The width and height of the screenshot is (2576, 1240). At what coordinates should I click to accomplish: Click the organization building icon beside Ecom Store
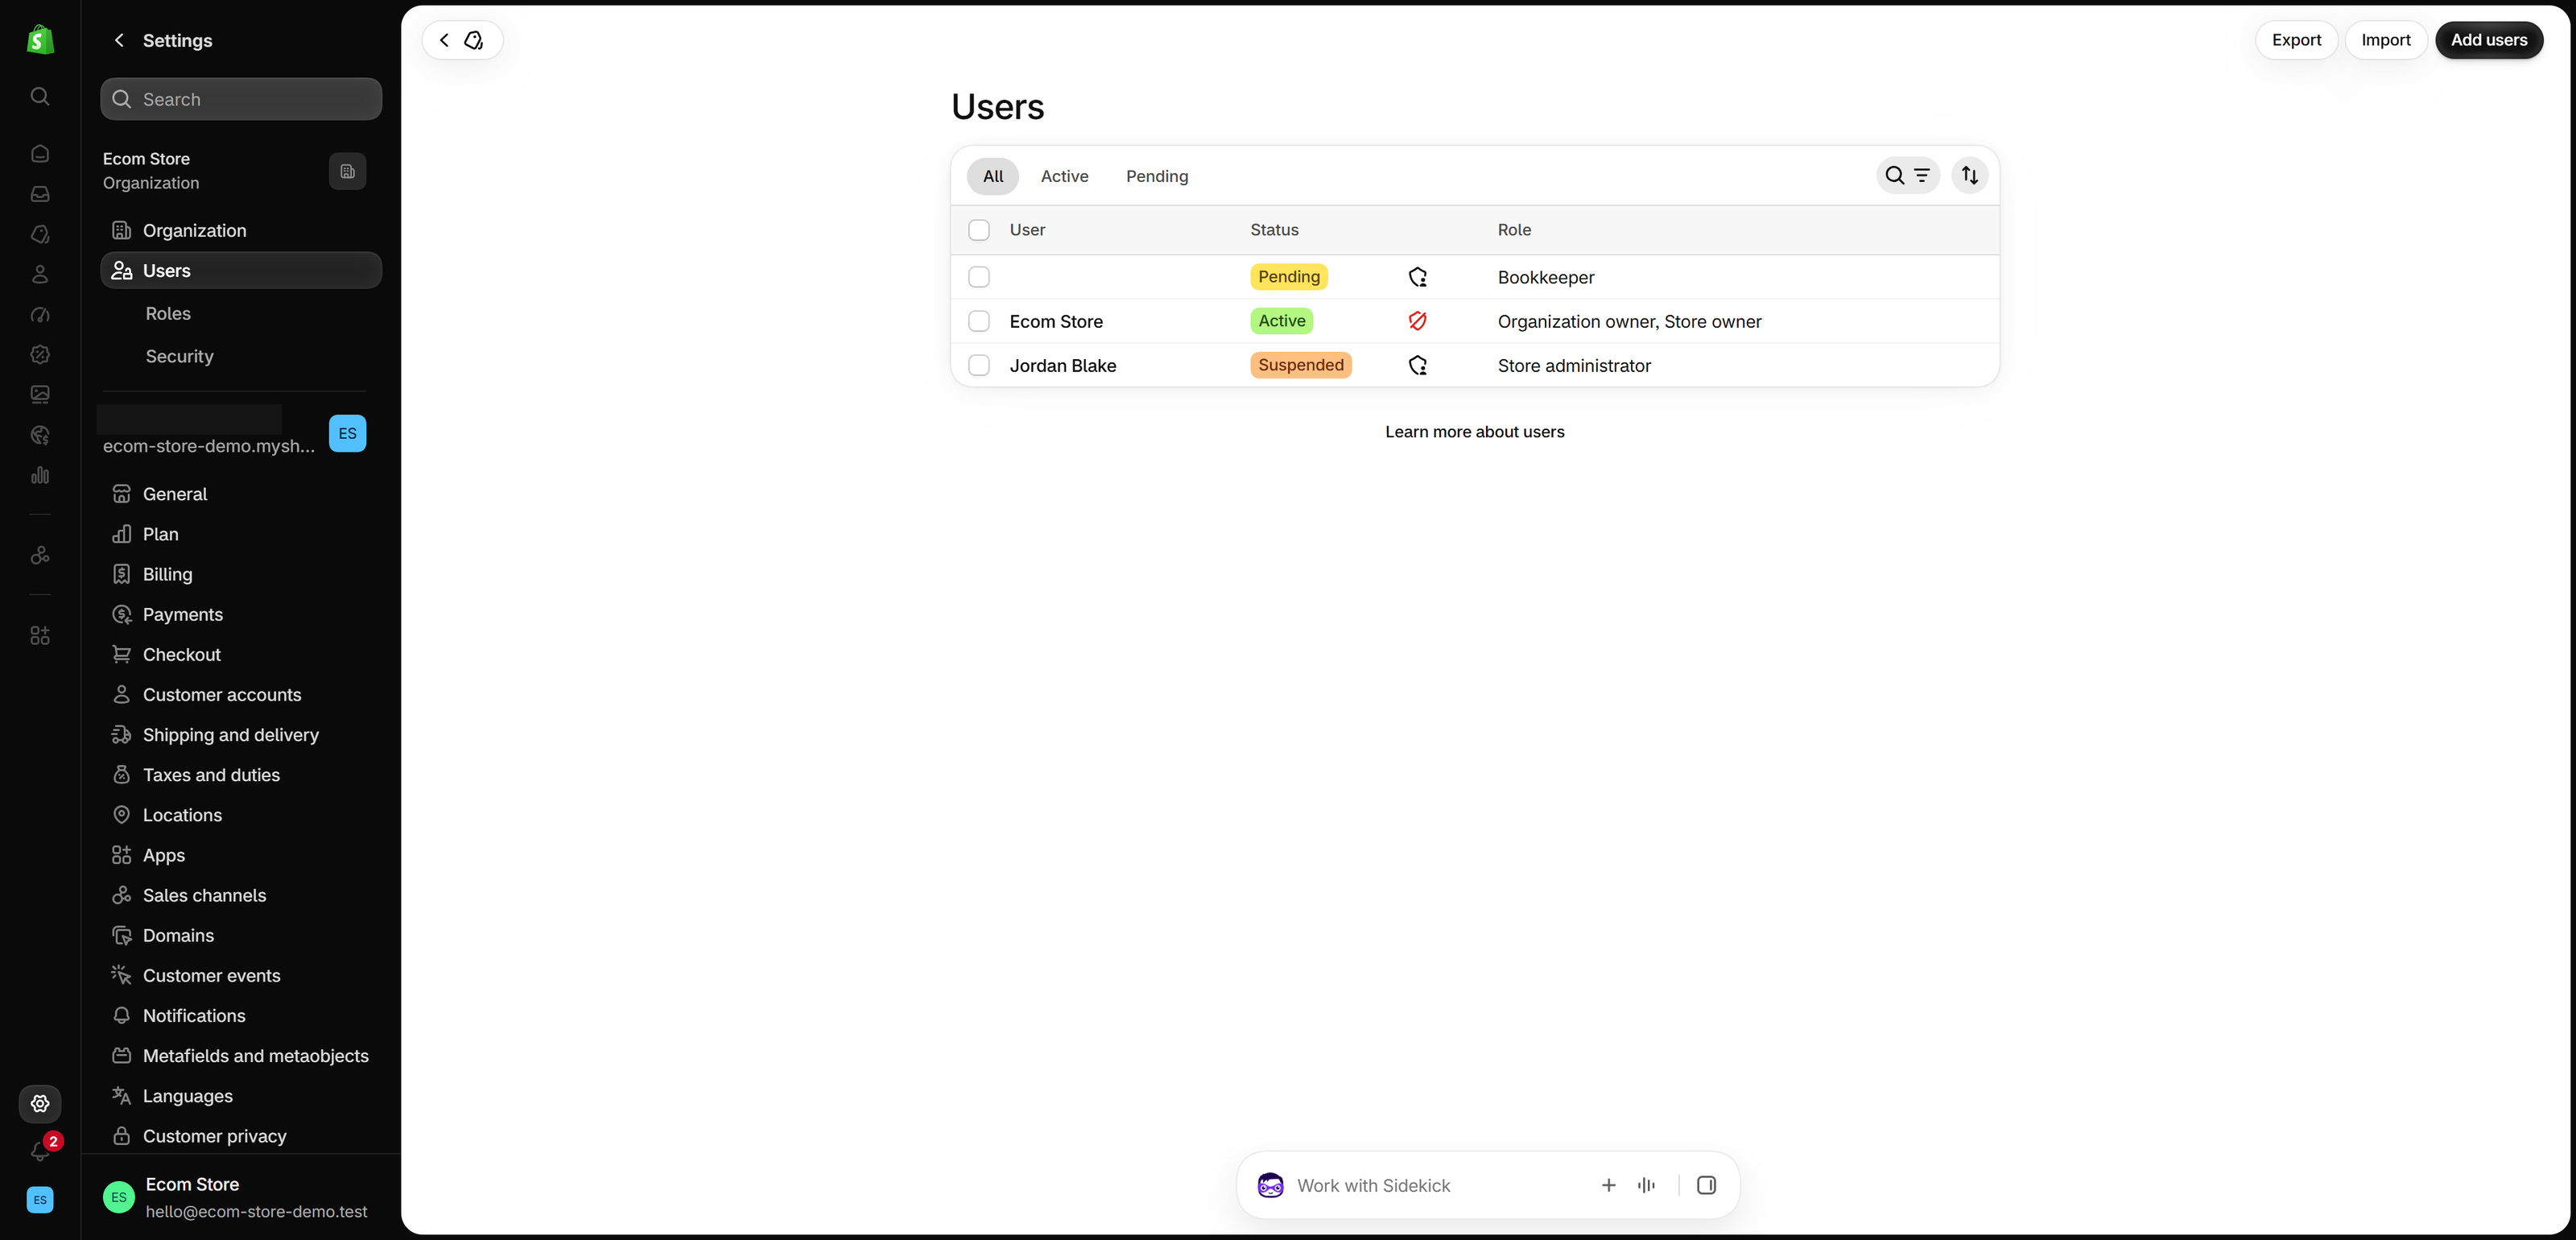pos(347,171)
